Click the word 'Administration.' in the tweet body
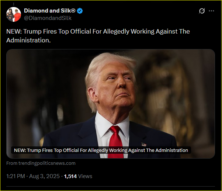Screen dimensions: 222x191 point(28,40)
